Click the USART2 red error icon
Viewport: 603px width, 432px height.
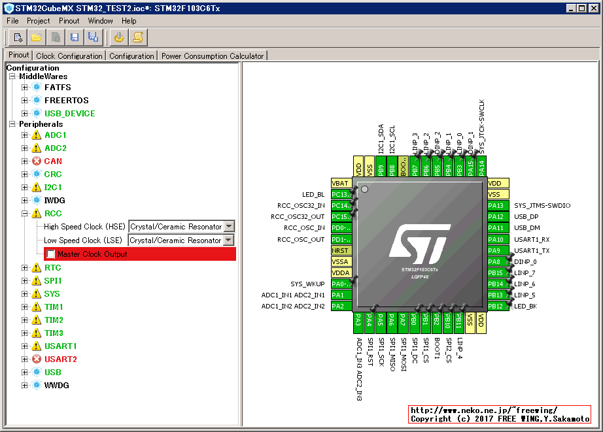pos(37,359)
